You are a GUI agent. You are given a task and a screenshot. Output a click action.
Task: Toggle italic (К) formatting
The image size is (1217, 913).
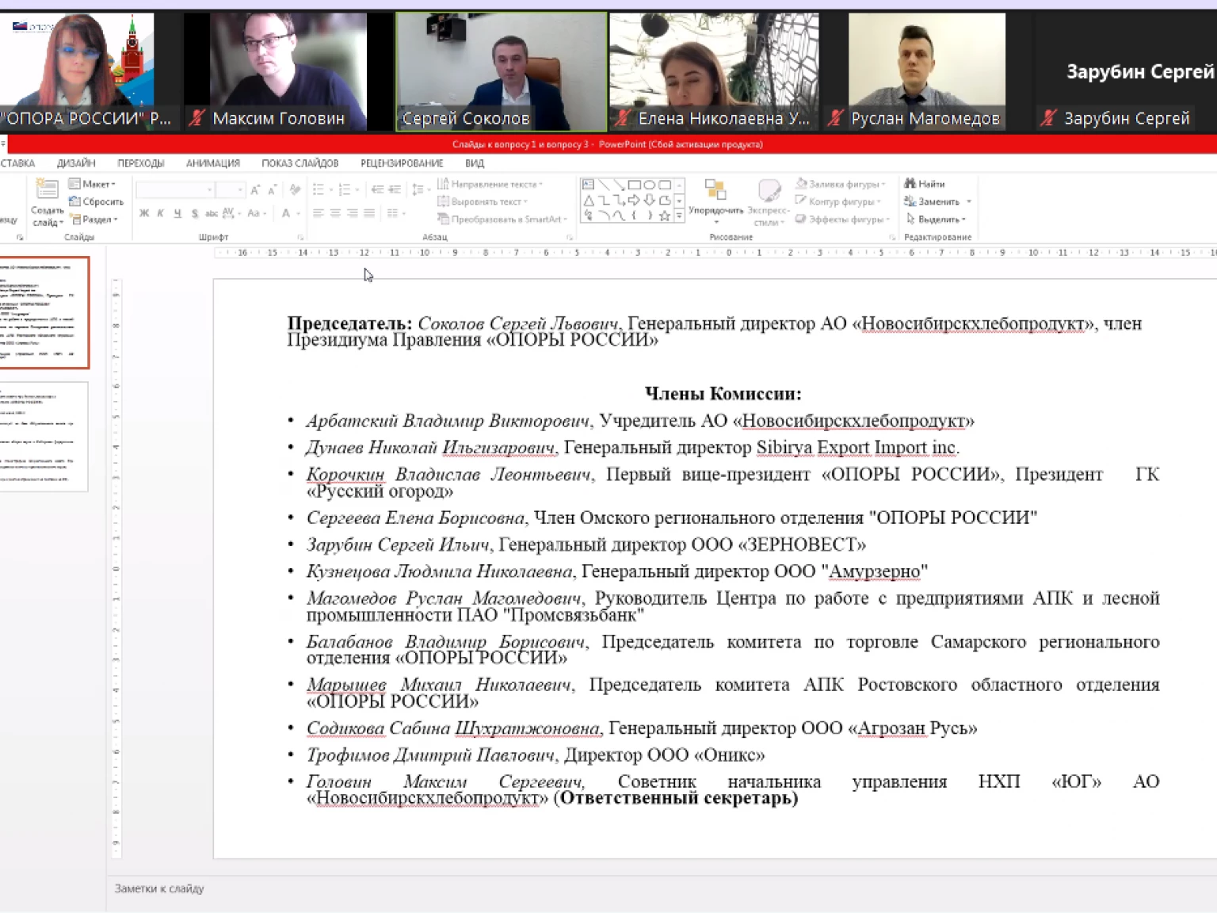coord(161,213)
